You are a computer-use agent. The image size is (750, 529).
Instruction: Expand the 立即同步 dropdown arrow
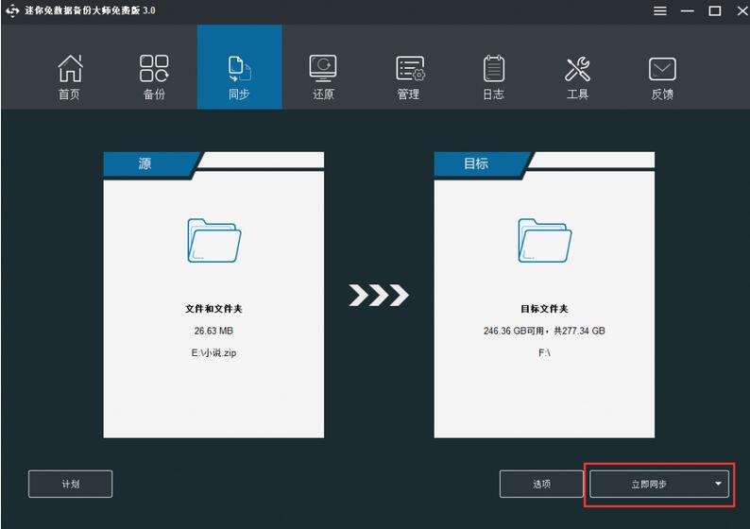718,484
